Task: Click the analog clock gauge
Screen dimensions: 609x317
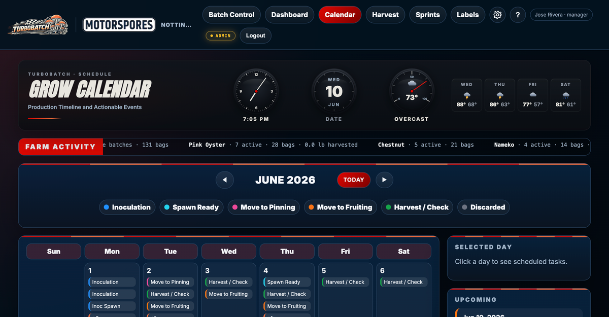Action: (256, 91)
